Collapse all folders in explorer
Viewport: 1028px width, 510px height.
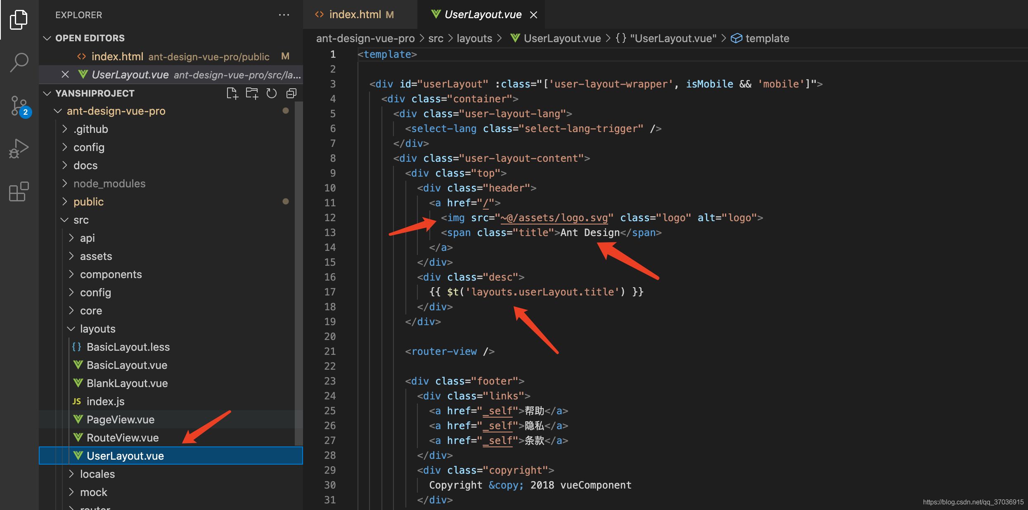(291, 94)
